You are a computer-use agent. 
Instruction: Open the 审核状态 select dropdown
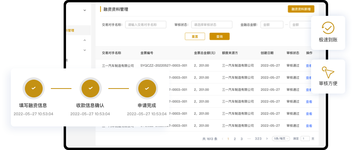(212, 25)
